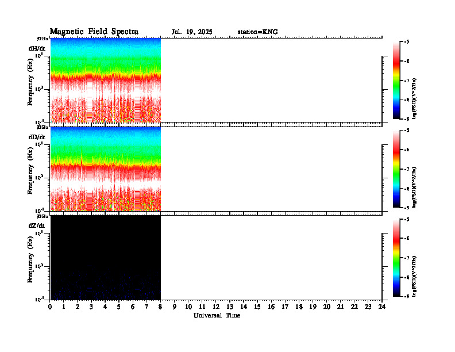Click the dZ/dt color scale bar
Image resolution: width=455 pixels, height=352 pixels.
(396, 258)
